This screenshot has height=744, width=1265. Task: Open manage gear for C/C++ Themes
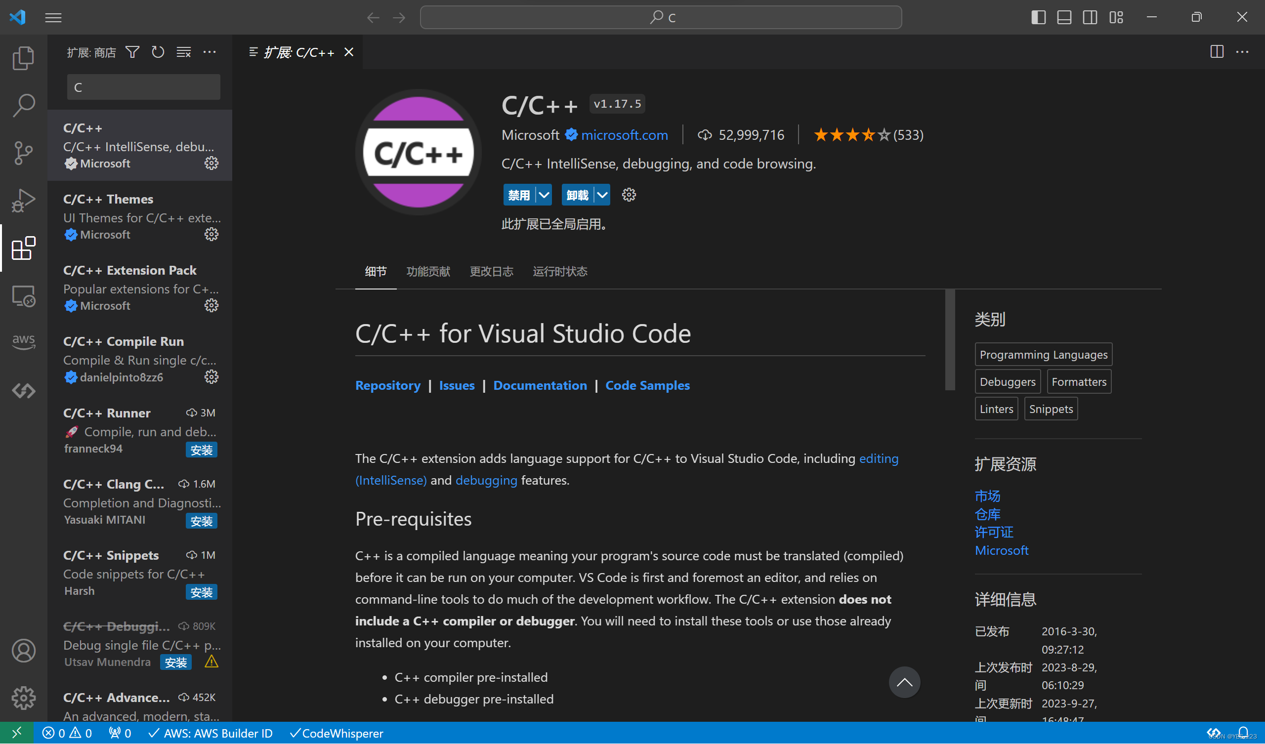click(211, 235)
